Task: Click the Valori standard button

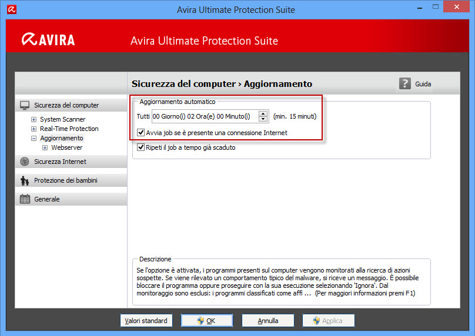Action: point(146,321)
